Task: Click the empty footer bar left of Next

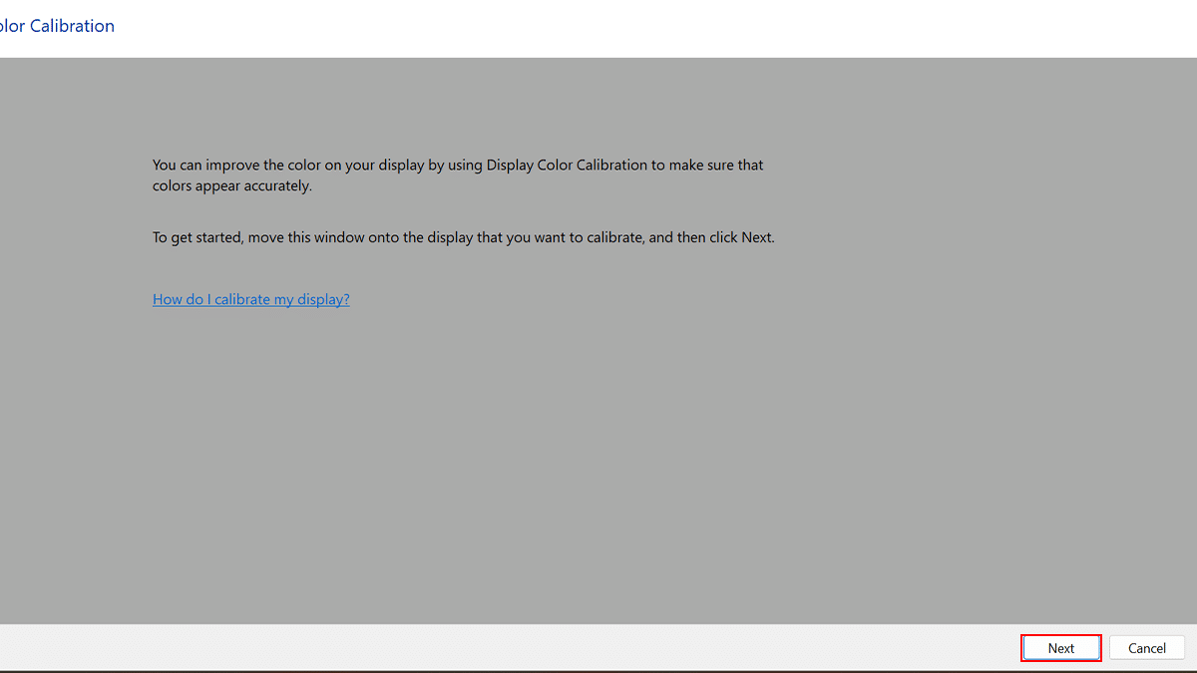Action: click(499, 648)
